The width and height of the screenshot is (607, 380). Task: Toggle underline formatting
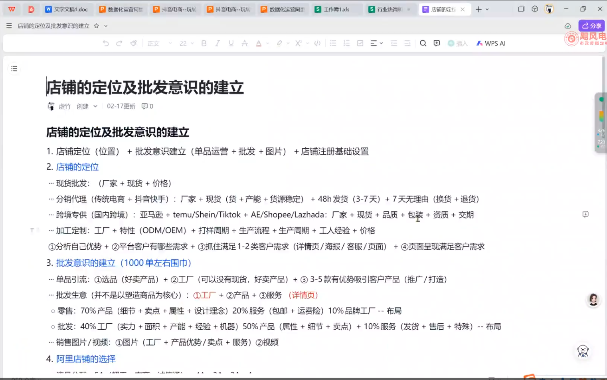click(x=231, y=43)
